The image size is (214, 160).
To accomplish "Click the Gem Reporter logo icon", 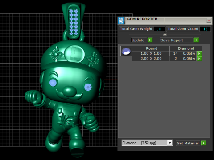I will tap(121, 20).
